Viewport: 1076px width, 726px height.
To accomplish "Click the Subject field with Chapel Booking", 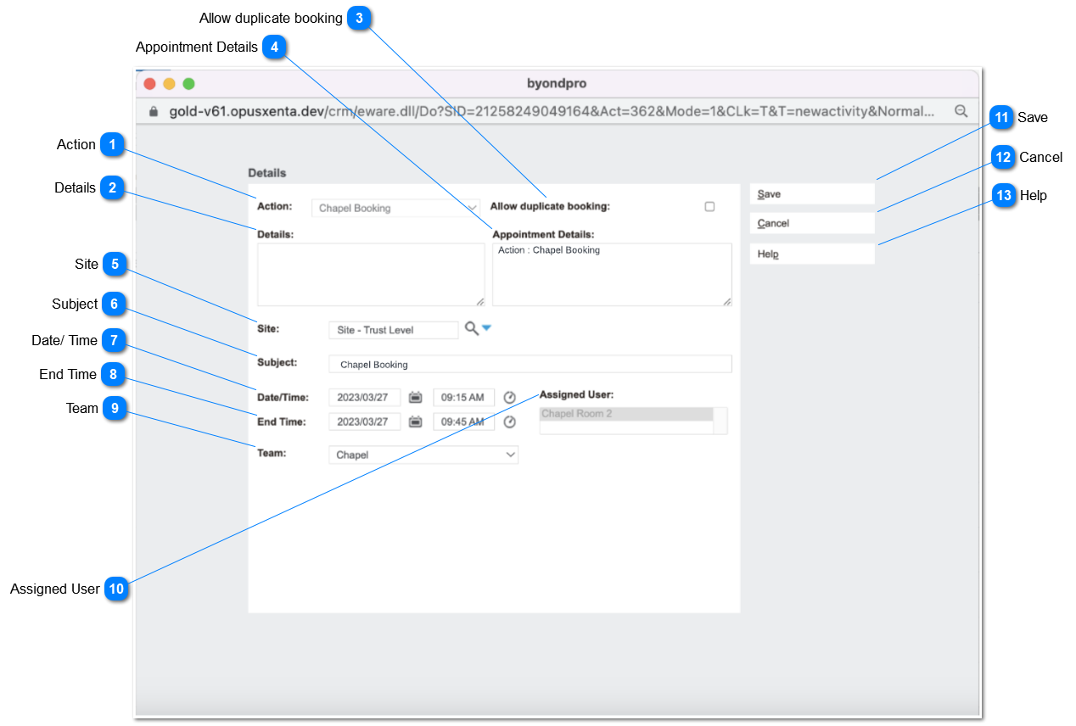I will click(x=530, y=364).
